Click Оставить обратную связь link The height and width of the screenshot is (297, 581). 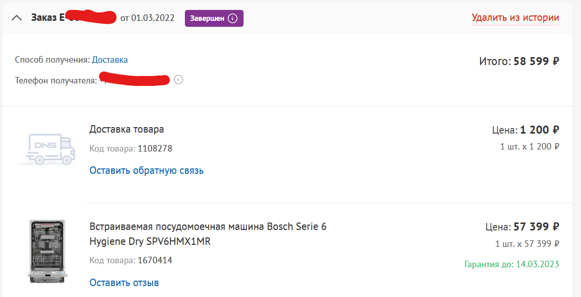(x=147, y=170)
